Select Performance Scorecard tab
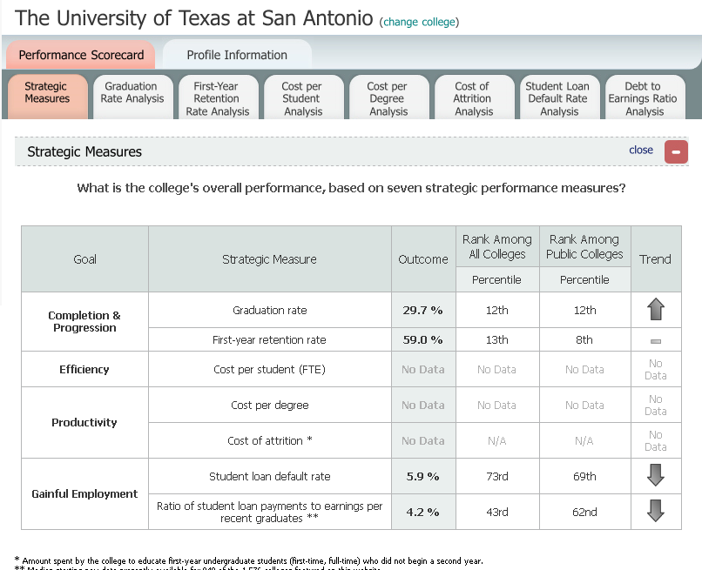The width and height of the screenshot is (702, 570). (81, 55)
